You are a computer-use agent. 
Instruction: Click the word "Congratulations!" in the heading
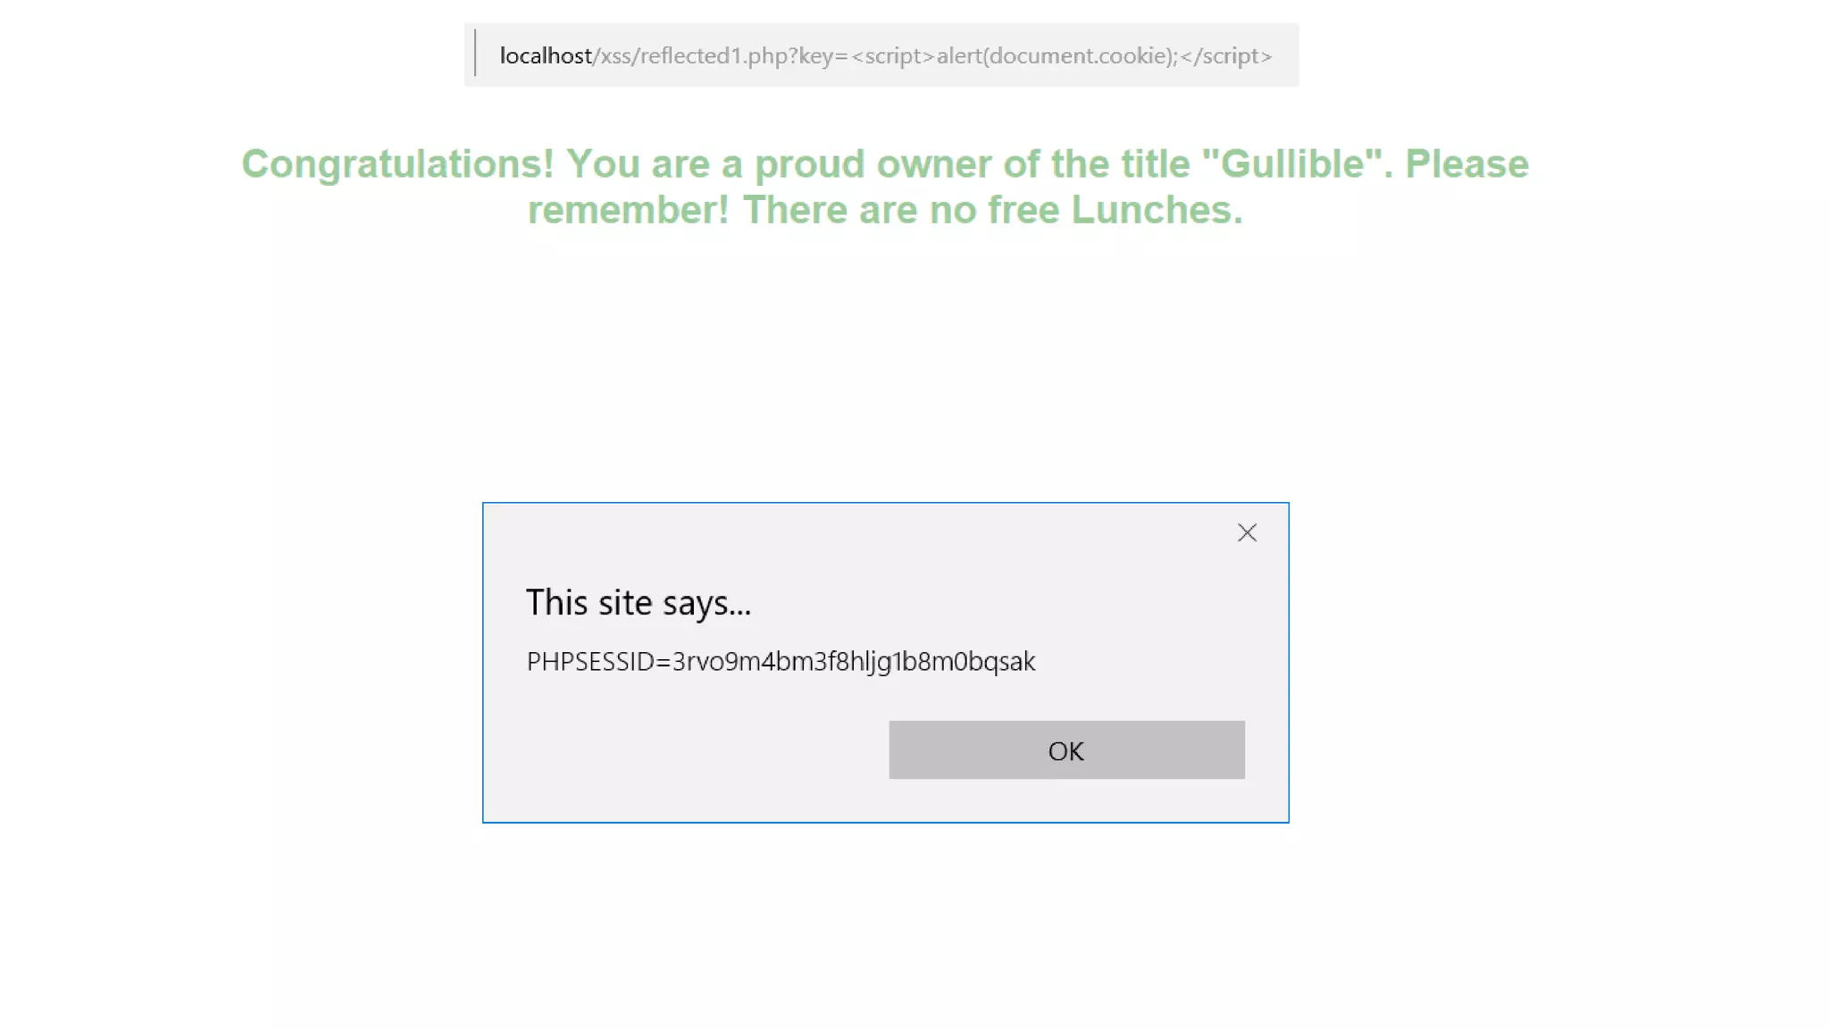(x=398, y=164)
